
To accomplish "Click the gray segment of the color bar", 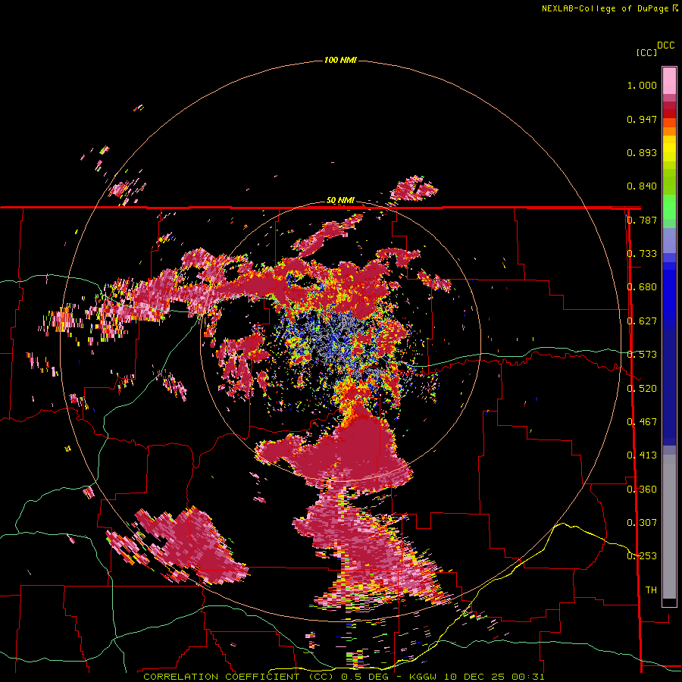I will coord(669,527).
